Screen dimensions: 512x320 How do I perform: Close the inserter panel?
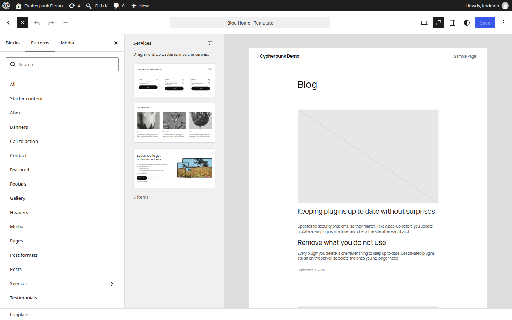pyautogui.click(x=116, y=43)
